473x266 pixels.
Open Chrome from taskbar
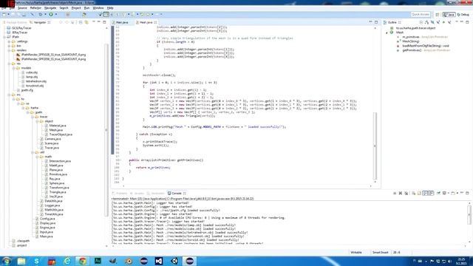point(82,261)
